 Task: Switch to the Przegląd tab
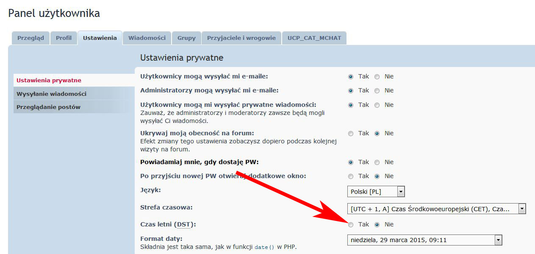pyautogui.click(x=30, y=38)
